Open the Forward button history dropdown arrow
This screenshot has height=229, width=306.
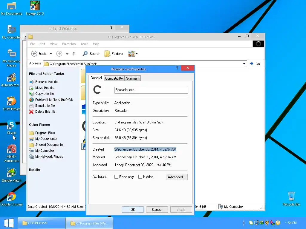coord(67,54)
